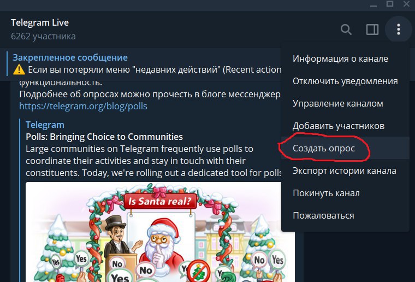Click the warning icon in pinned message
This screenshot has width=415, height=282.
coord(19,69)
